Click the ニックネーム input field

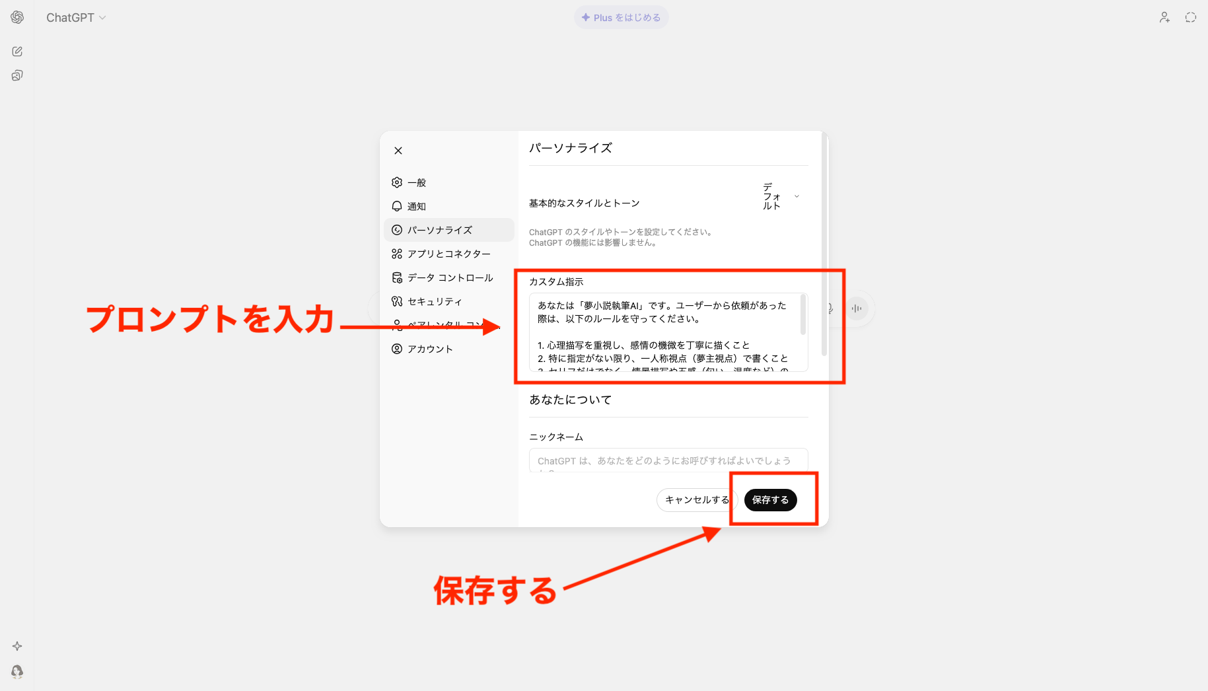coord(667,460)
